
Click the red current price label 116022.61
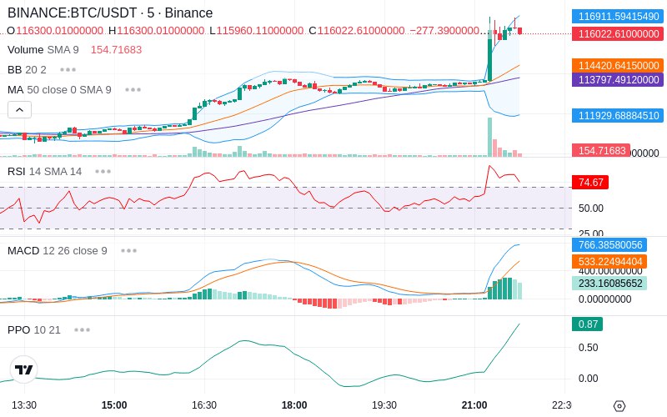coord(618,33)
